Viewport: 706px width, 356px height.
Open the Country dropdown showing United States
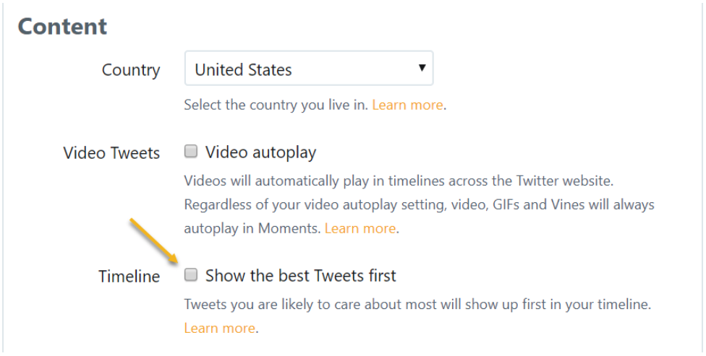point(309,69)
